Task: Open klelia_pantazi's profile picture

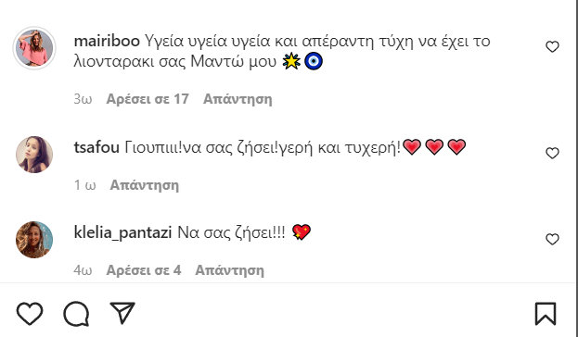Action: click(x=34, y=240)
